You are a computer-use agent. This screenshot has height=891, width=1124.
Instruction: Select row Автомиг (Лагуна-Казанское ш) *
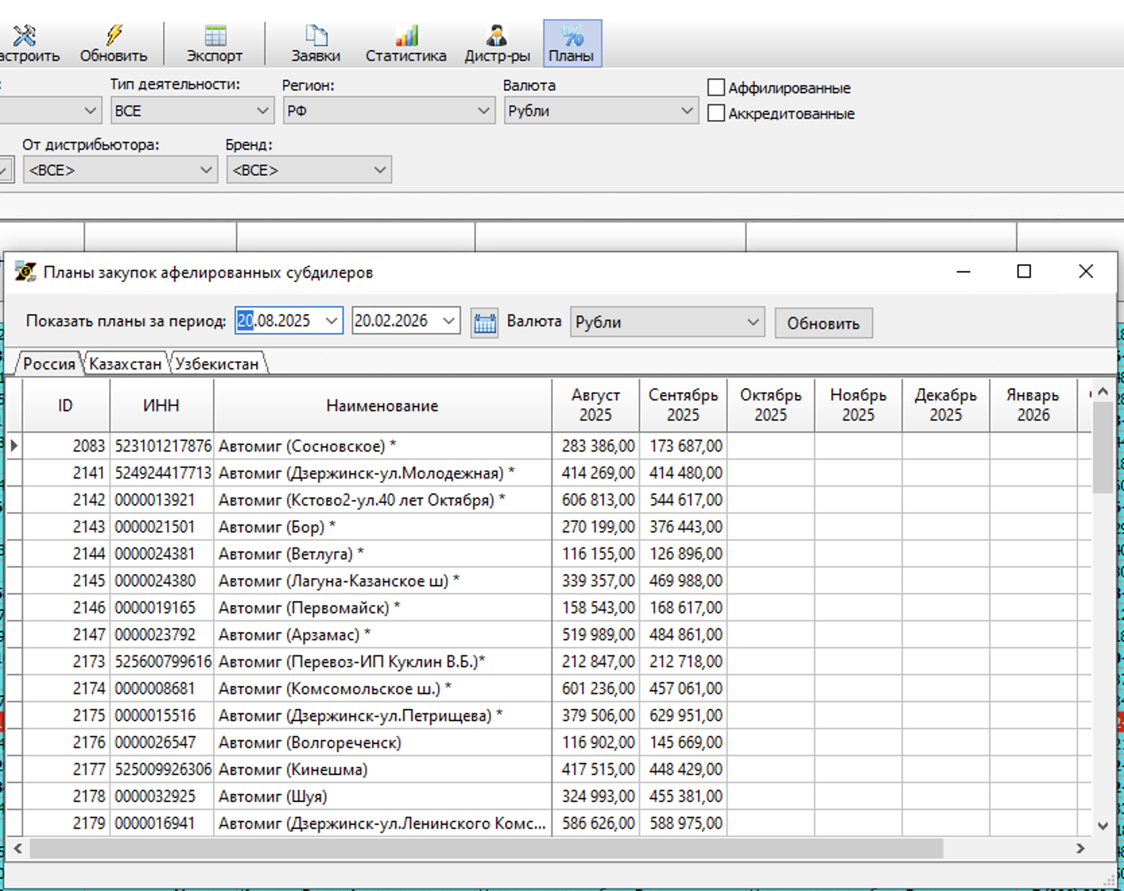(548, 580)
